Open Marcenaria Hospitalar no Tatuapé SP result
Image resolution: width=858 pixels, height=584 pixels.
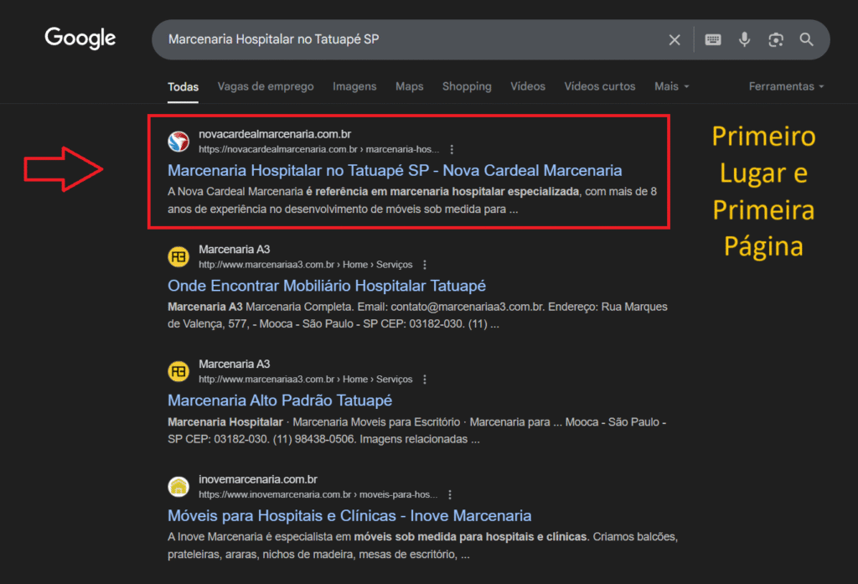point(395,170)
